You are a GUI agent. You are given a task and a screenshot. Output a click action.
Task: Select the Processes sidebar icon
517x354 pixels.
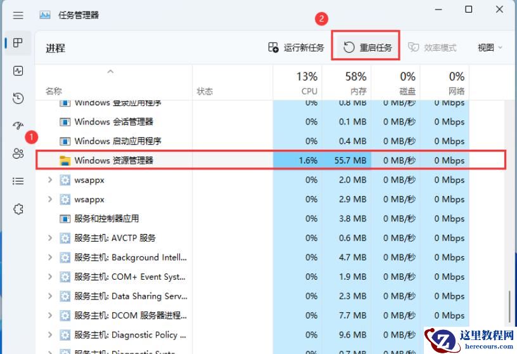[18, 43]
